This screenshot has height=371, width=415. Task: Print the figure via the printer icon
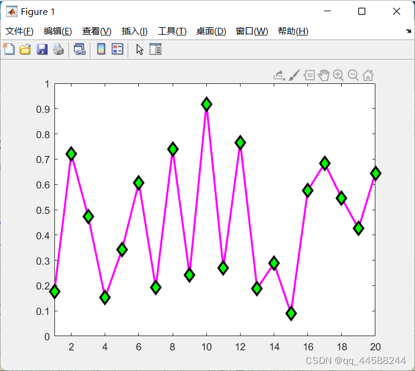tap(59, 50)
